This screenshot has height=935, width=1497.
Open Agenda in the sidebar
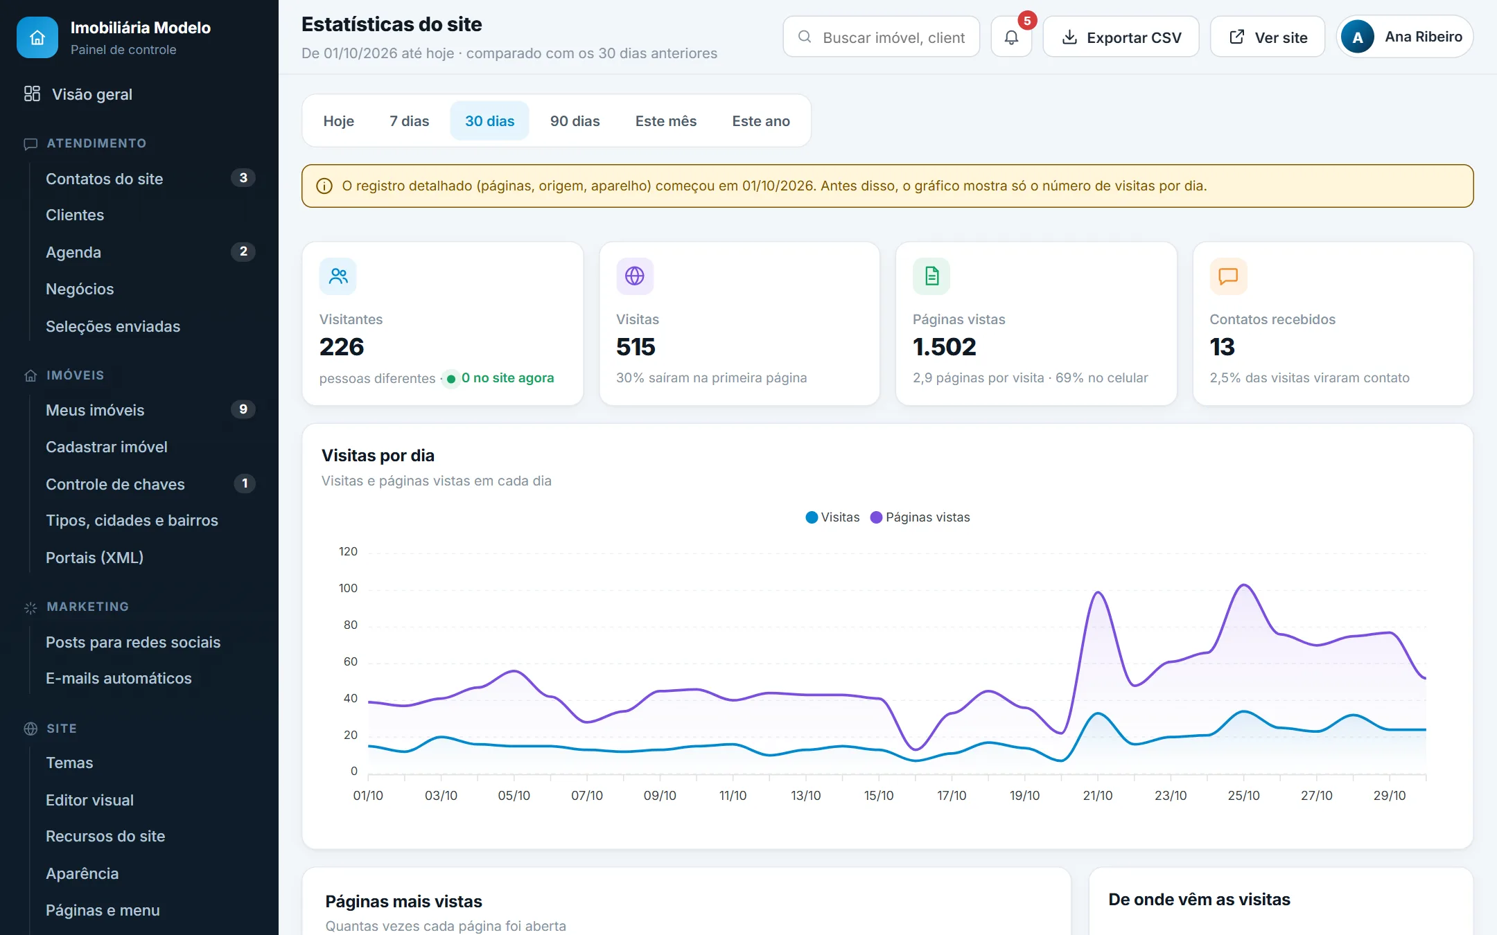pos(150,252)
